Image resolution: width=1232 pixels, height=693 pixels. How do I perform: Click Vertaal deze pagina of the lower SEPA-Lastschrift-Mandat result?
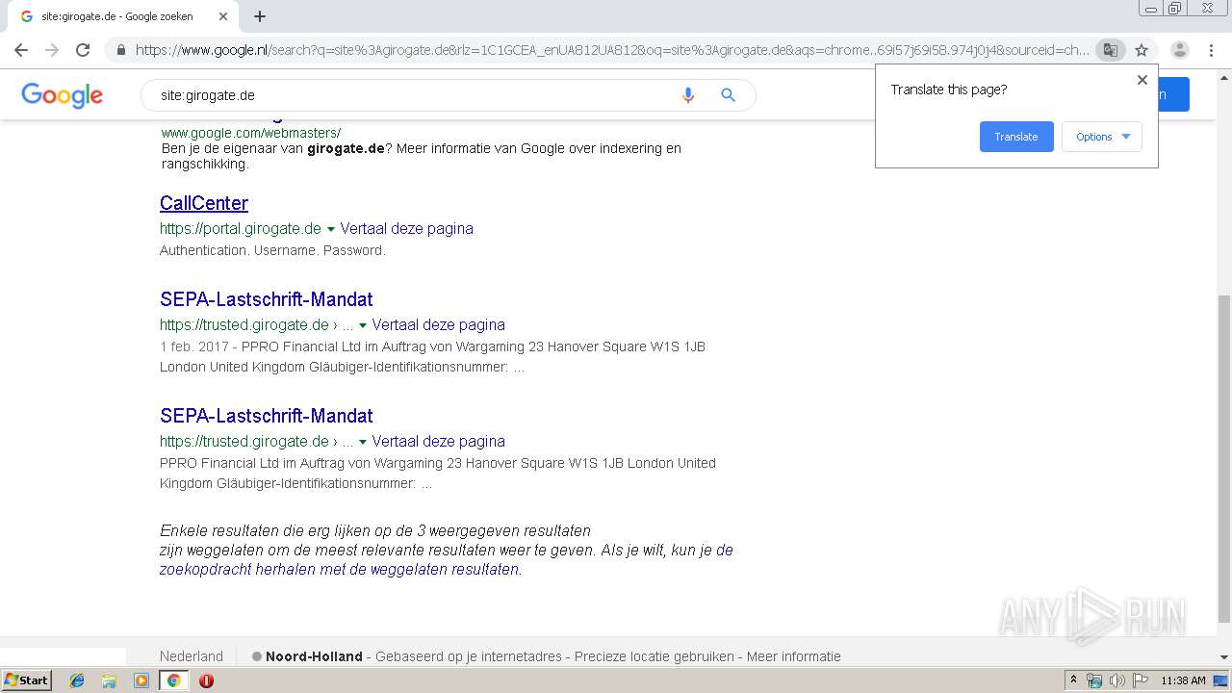[x=438, y=442]
